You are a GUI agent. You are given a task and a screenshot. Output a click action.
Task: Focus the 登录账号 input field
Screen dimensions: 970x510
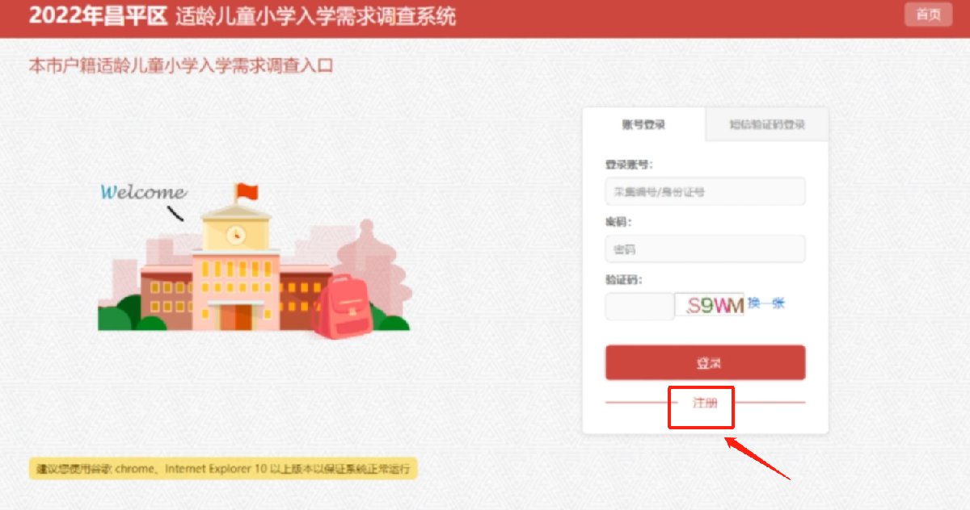705,191
